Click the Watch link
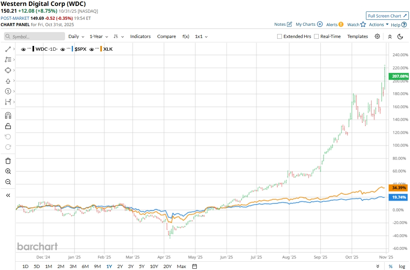 [x=353, y=25]
